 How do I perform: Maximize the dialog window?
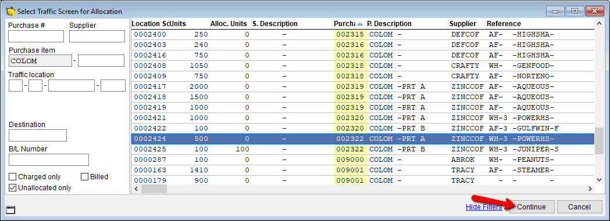coord(575,12)
